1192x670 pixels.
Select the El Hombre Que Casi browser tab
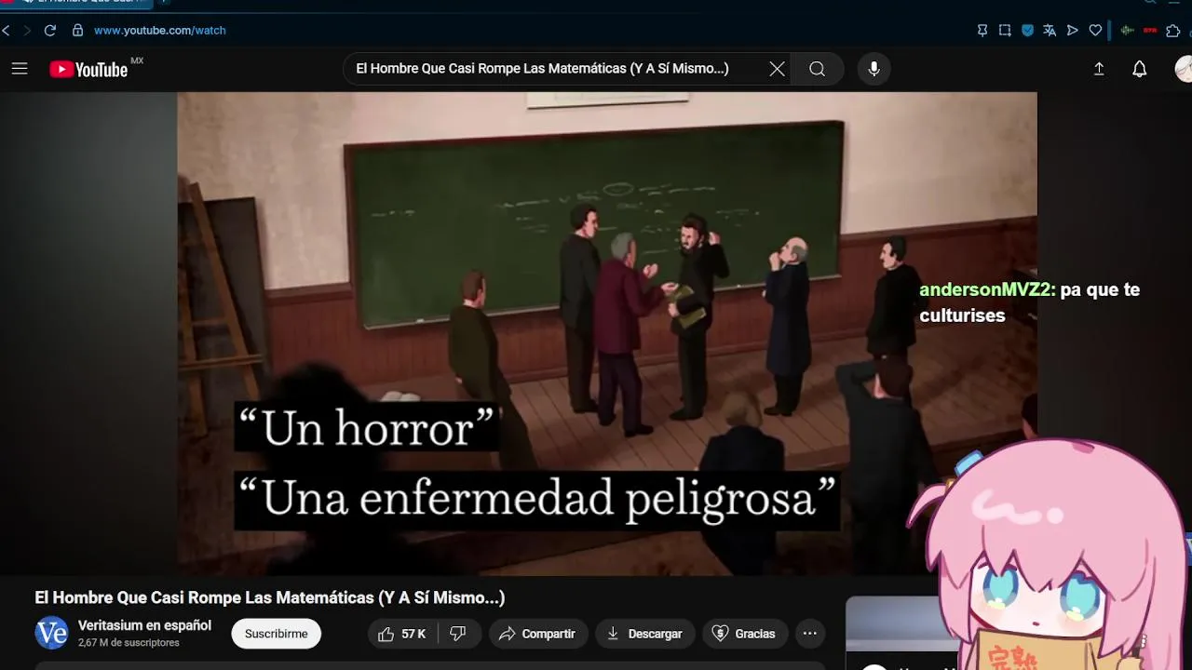pos(76,3)
